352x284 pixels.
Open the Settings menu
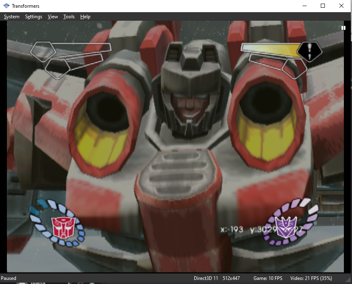(34, 17)
